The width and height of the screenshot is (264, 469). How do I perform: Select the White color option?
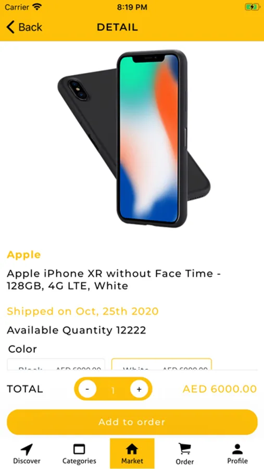[x=161, y=364]
